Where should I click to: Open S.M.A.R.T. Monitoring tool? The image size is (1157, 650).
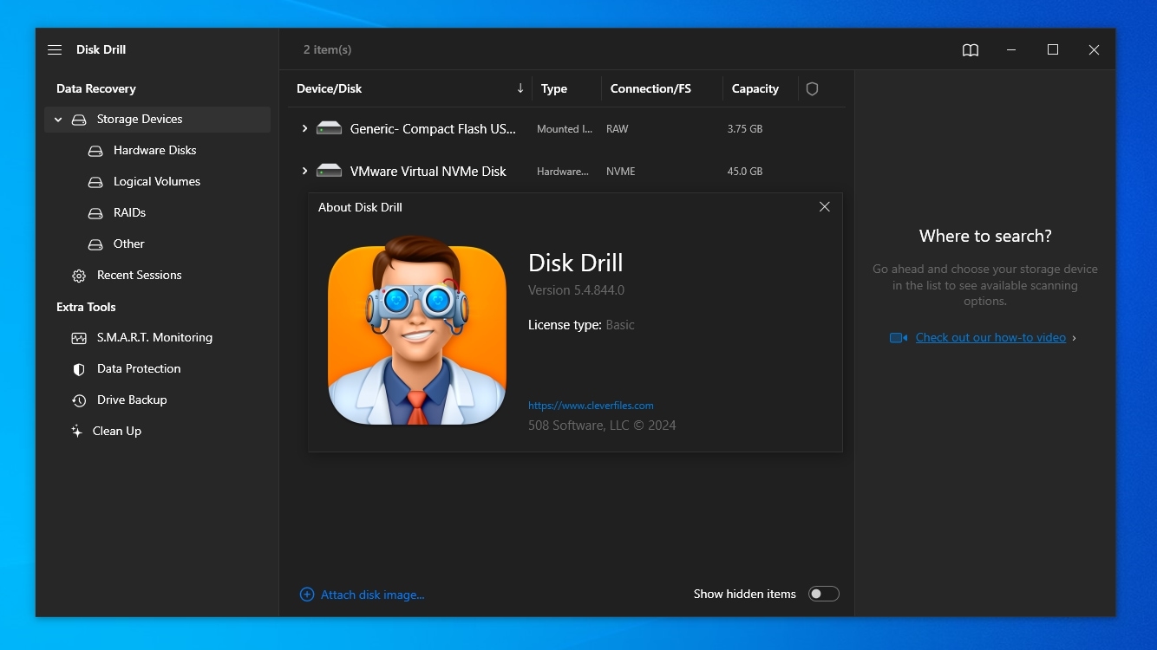tap(154, 338)
